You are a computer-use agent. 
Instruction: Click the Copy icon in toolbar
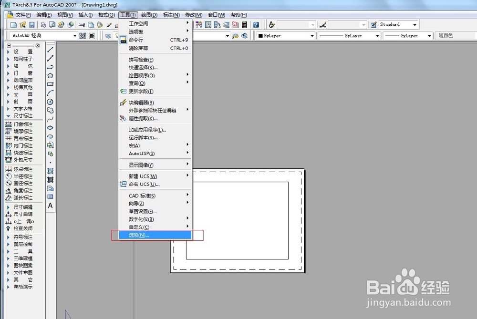point(91,25)
